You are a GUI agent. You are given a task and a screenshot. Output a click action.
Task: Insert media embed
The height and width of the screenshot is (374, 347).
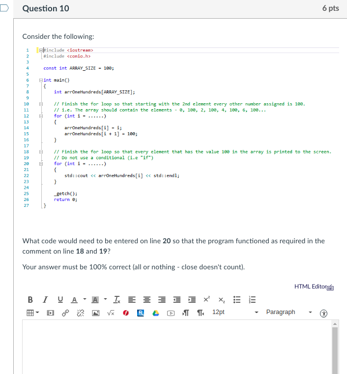51,313
